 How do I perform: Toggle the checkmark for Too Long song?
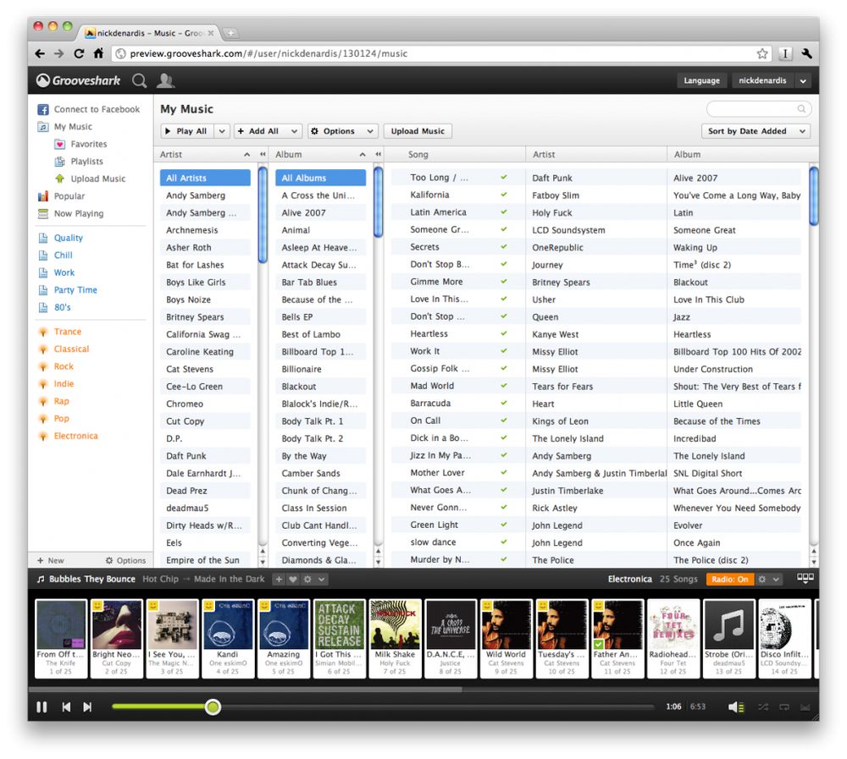click(x=504, y=177)
